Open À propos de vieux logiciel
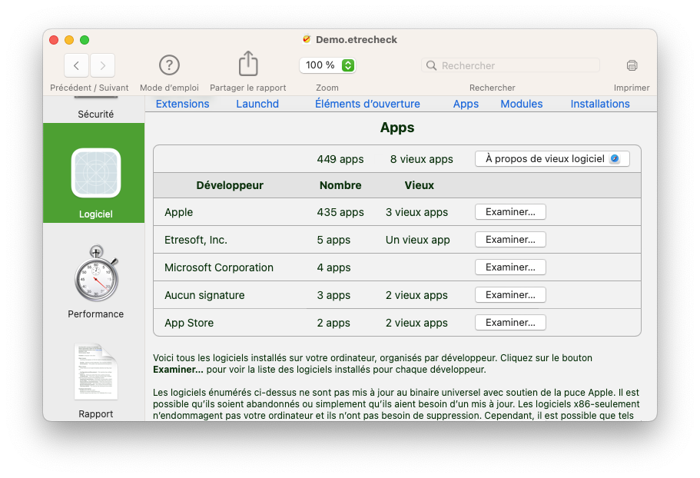Screen dimensions: 700x478 552,159
